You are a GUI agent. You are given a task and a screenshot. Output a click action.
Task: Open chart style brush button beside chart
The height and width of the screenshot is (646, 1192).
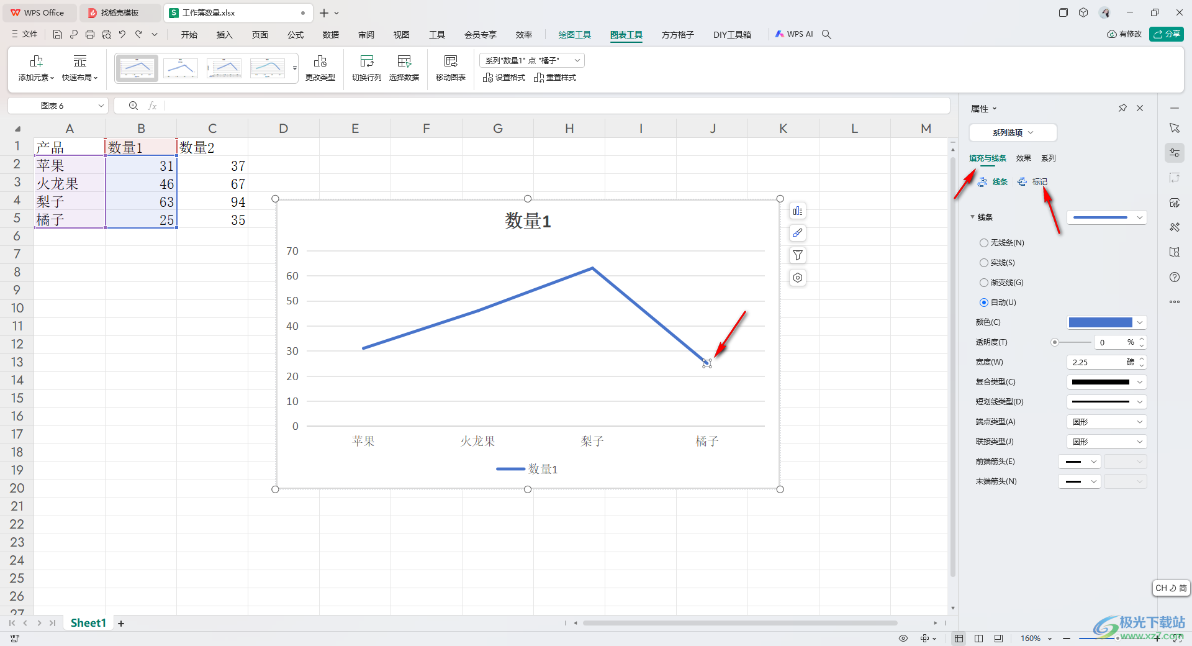coord(798,233)
